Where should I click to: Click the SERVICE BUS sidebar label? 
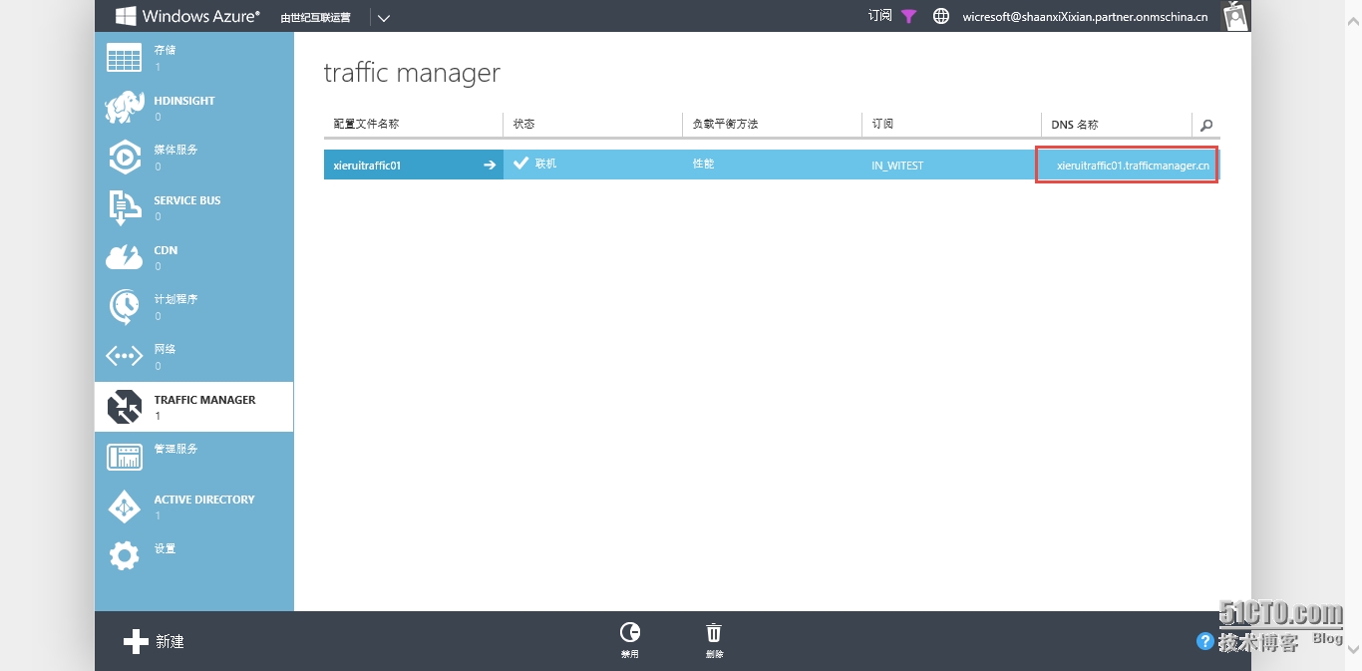click(x=187, y=200)
